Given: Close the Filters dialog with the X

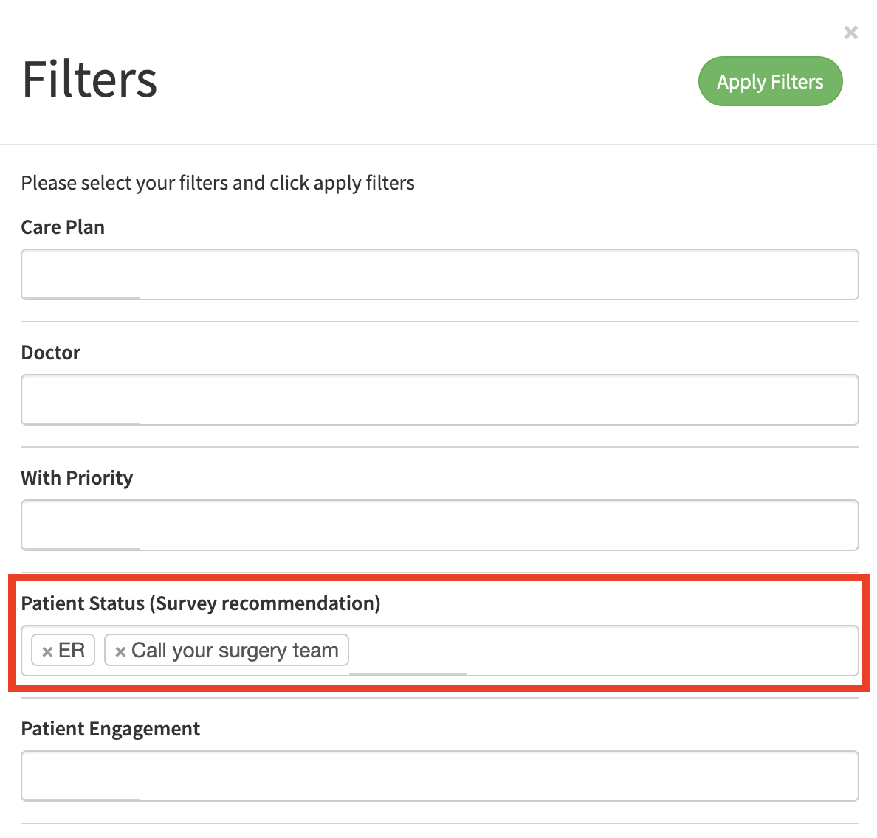Looking at the screenshot, I should click(850, 32).
